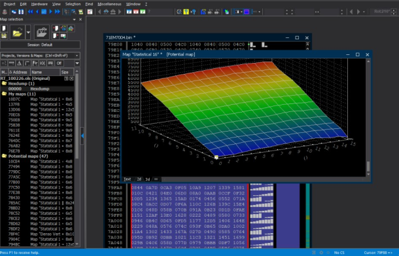Click the Session: Default button
This screenshot has width=399, height=256.
click(40, 45)
